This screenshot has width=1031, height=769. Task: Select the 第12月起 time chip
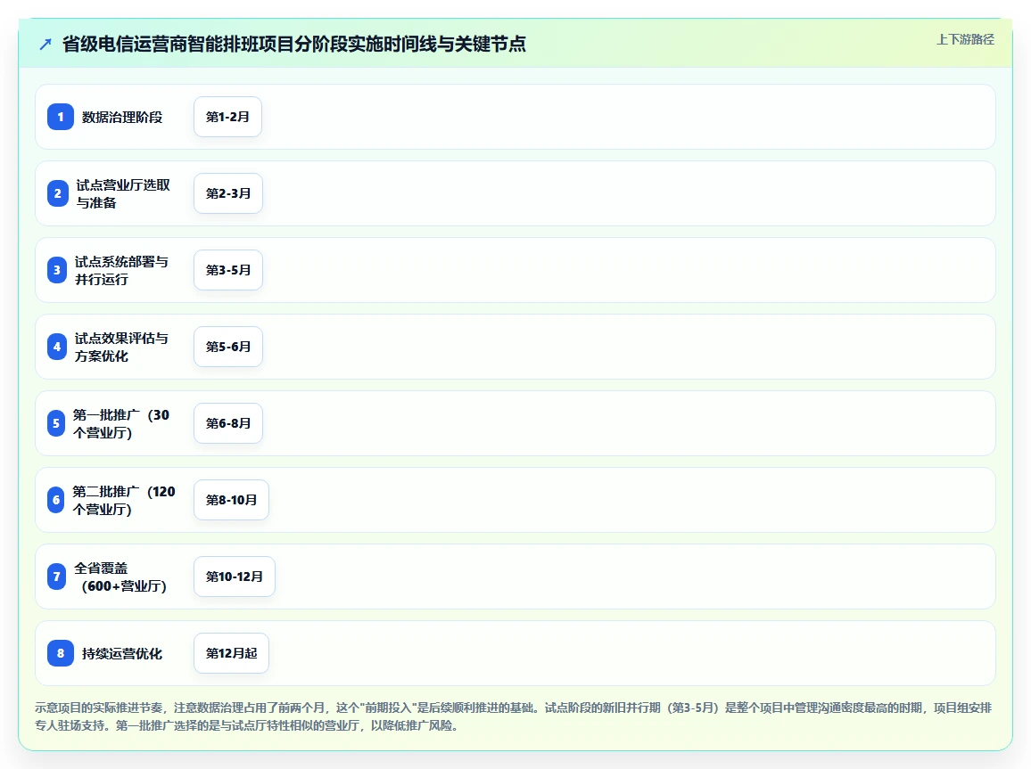tap(232, 653)
